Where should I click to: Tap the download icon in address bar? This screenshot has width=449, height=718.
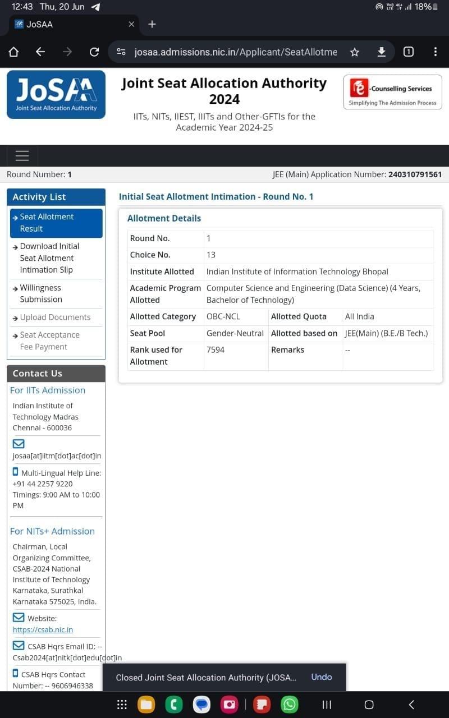pos(382,52)
